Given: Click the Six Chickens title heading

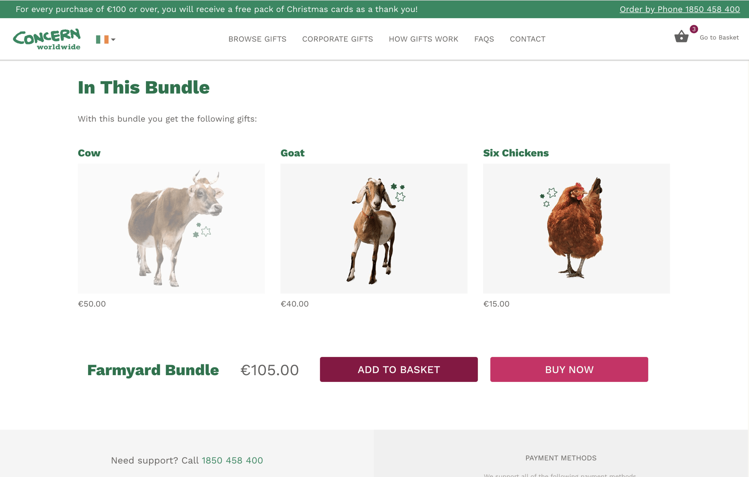Looking at the screenshot, I should 516,153.
